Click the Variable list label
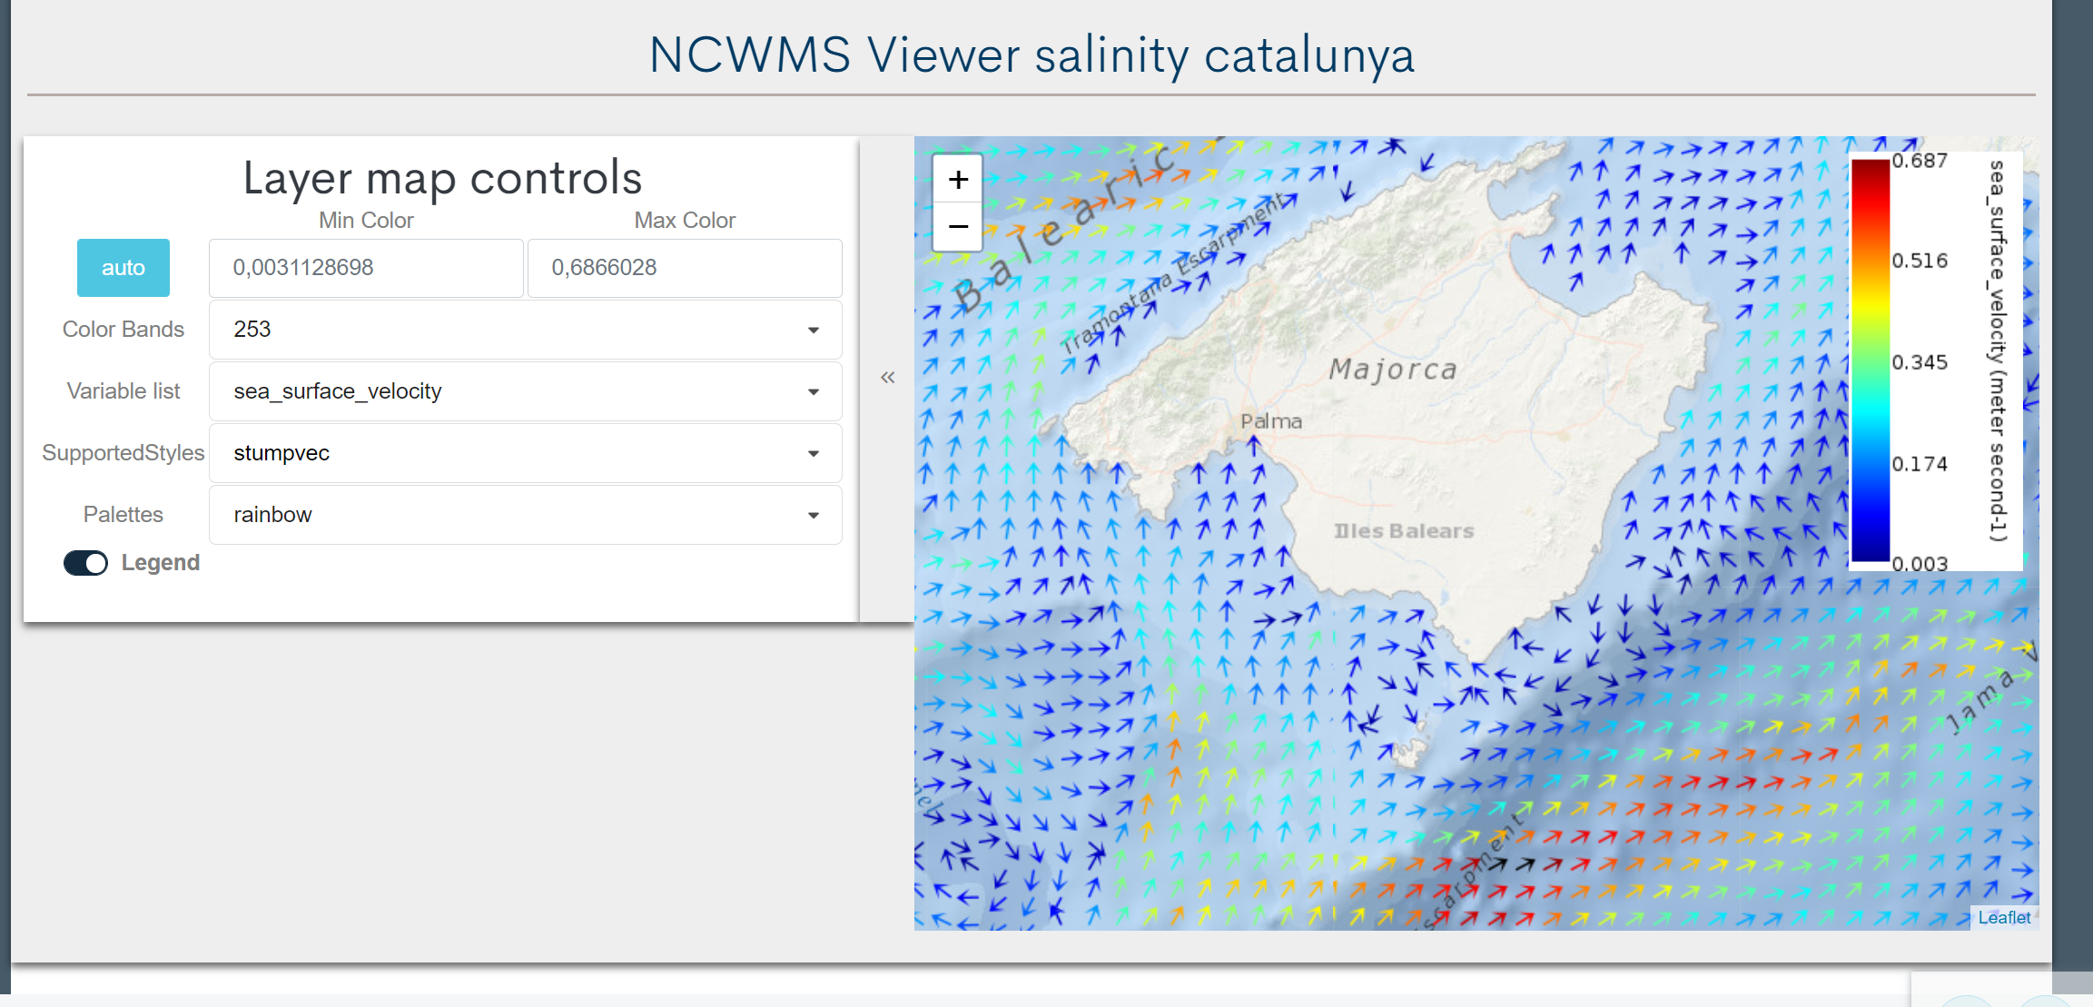 coord(123,391)
